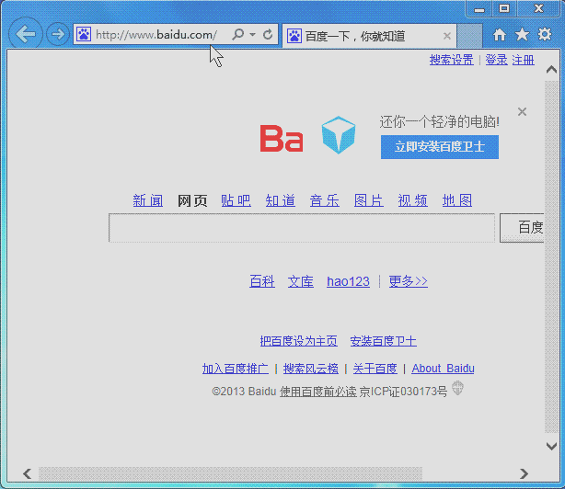The width and height of the screenshot is (565, 489).
Task: Expand the 更多>> more products link
Action: (x=409, y=281)
